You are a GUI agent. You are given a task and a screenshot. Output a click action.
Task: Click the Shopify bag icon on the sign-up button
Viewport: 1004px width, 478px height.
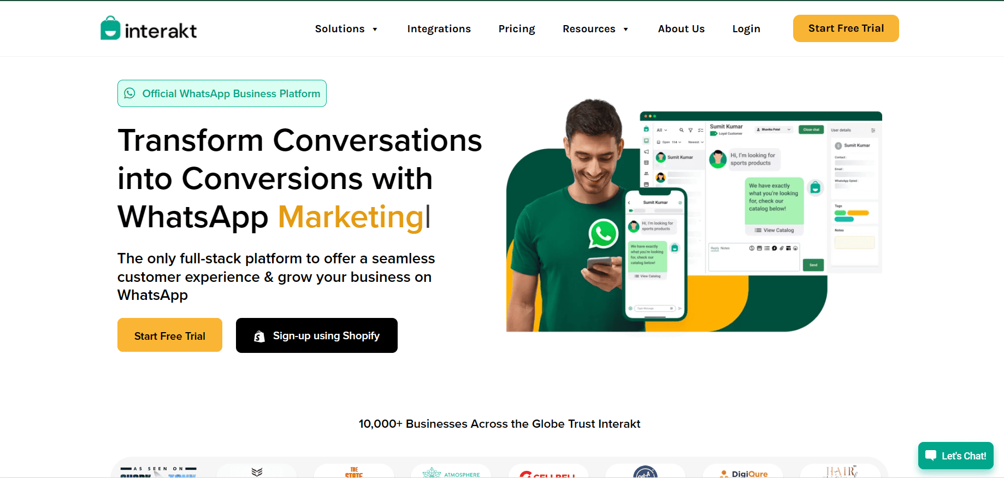259,336
